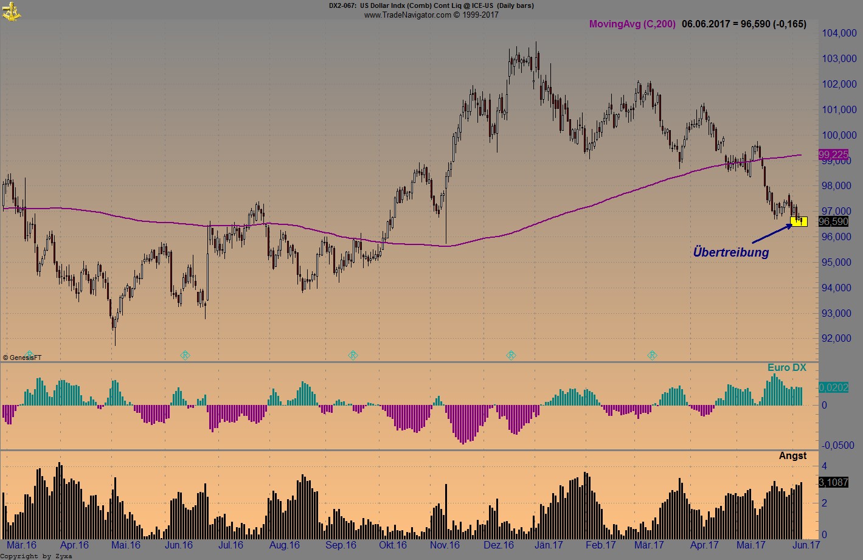The height and width of the screenshot is (560, 863).
Task: Click the Euro DX panel title
Action: tap(787, 367)
